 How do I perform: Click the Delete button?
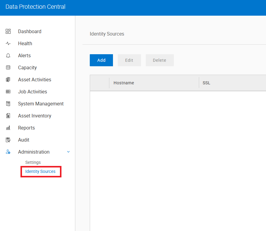click(x=160, y=60)
